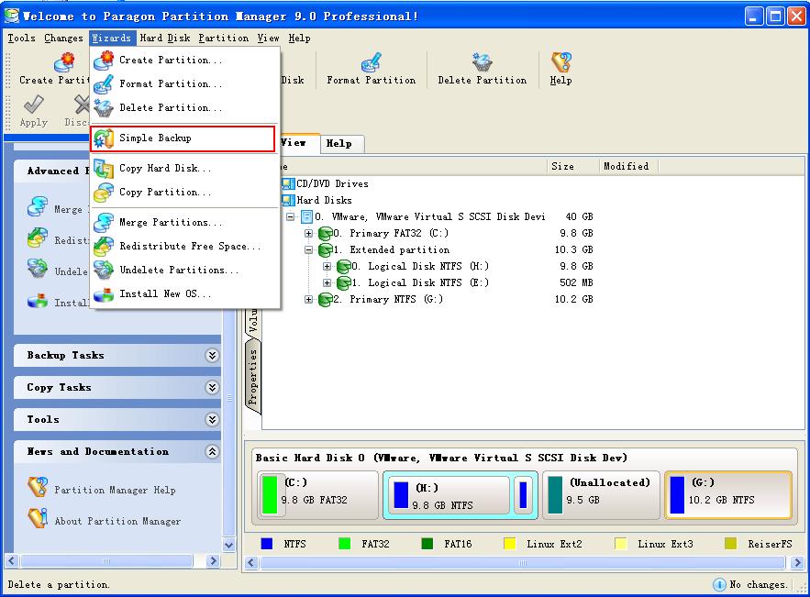
Task: Click No changes info icon
Action: pyautogui.click(x=719, y=584)
